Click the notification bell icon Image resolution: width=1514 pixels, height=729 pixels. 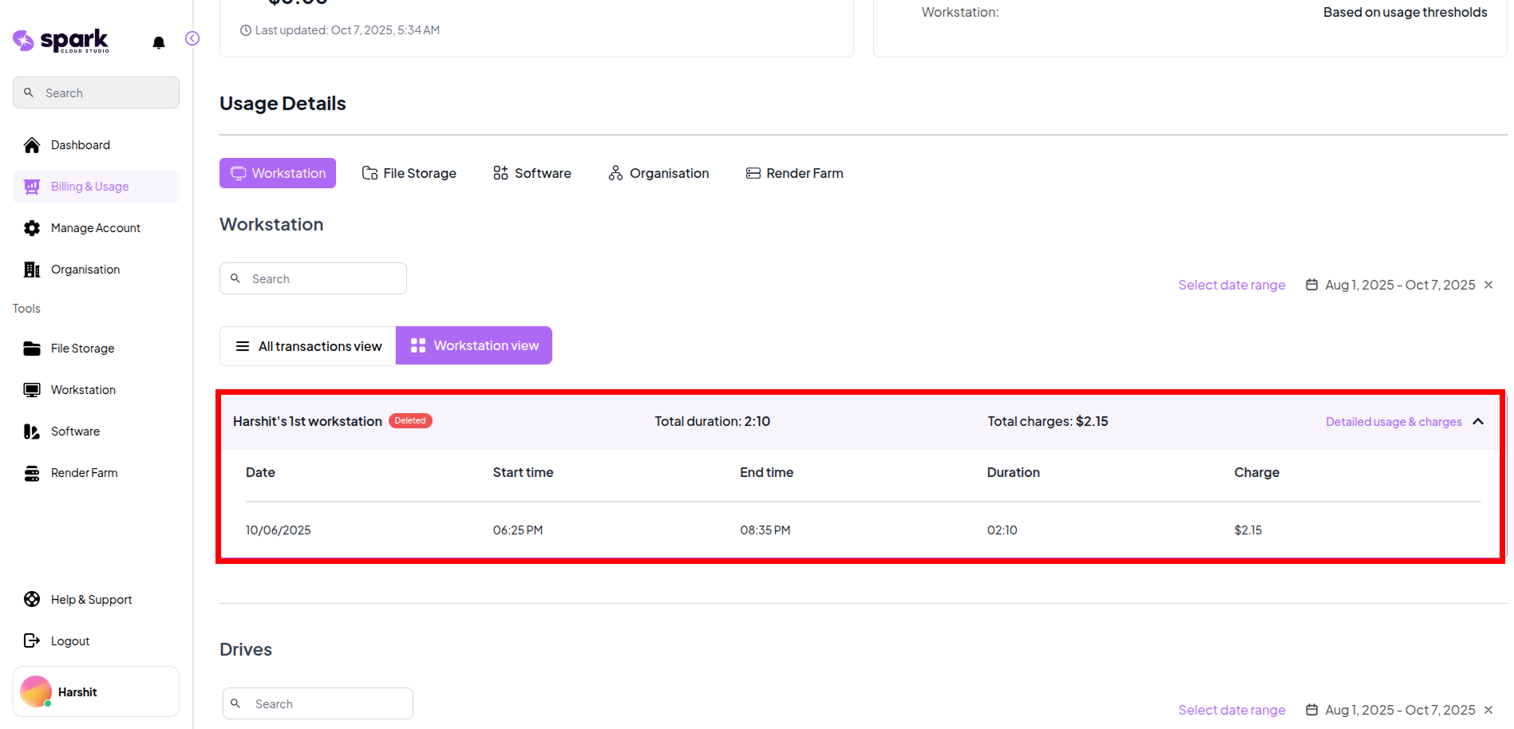point(159,42)
